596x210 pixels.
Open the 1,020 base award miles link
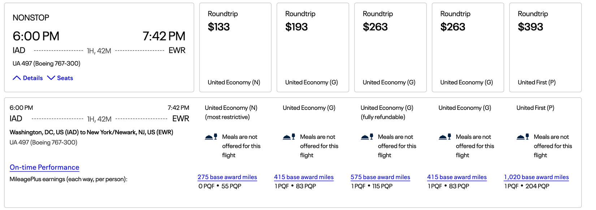536,177
